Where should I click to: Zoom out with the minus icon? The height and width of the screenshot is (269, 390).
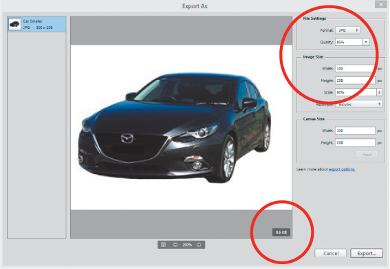click(x=175, y=245)
